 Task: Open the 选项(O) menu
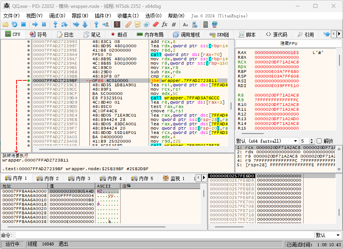coord(153,16)
